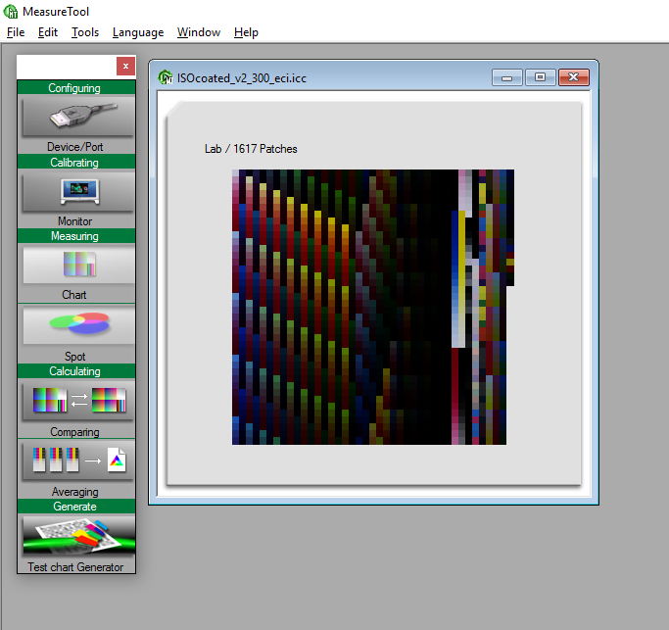Open the Averaging measurements icon
The width and height of the screenshot is (669, 630).
(78, 460)
